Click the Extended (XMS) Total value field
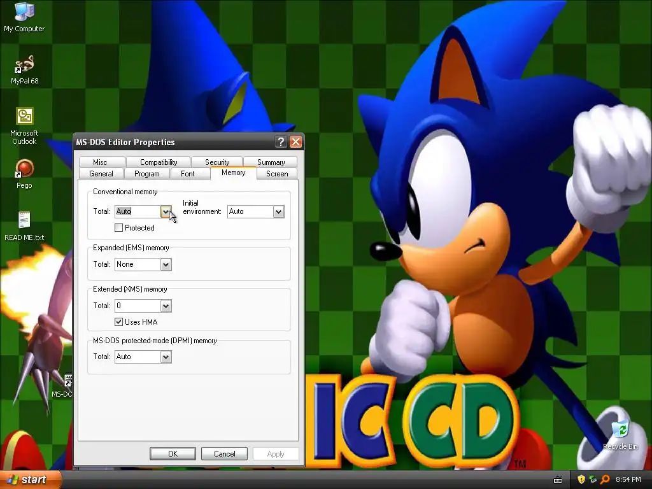This screenshot has width=652, height=489. tap(138, 306)
